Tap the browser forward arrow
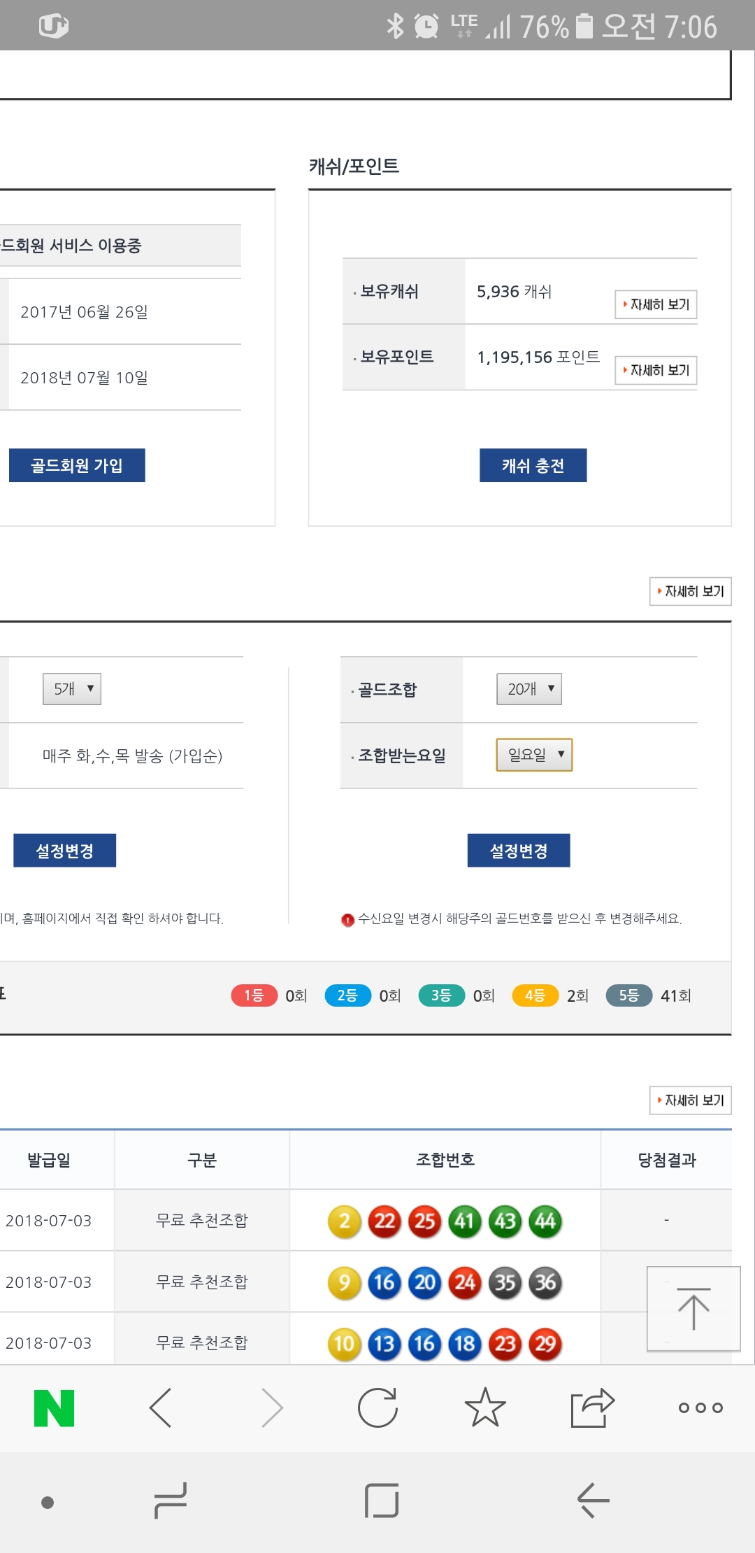Image resolution: width=755 pixels, height=1553 pixels. 271,1407
